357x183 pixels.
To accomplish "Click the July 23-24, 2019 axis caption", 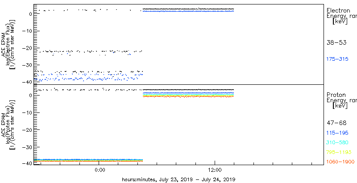I will [178, 179].
